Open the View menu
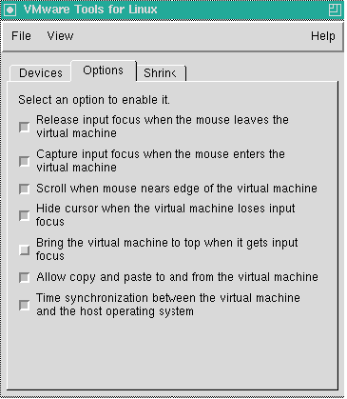The width and height of the screenshot is (347, 399). (x=60, y=36)
